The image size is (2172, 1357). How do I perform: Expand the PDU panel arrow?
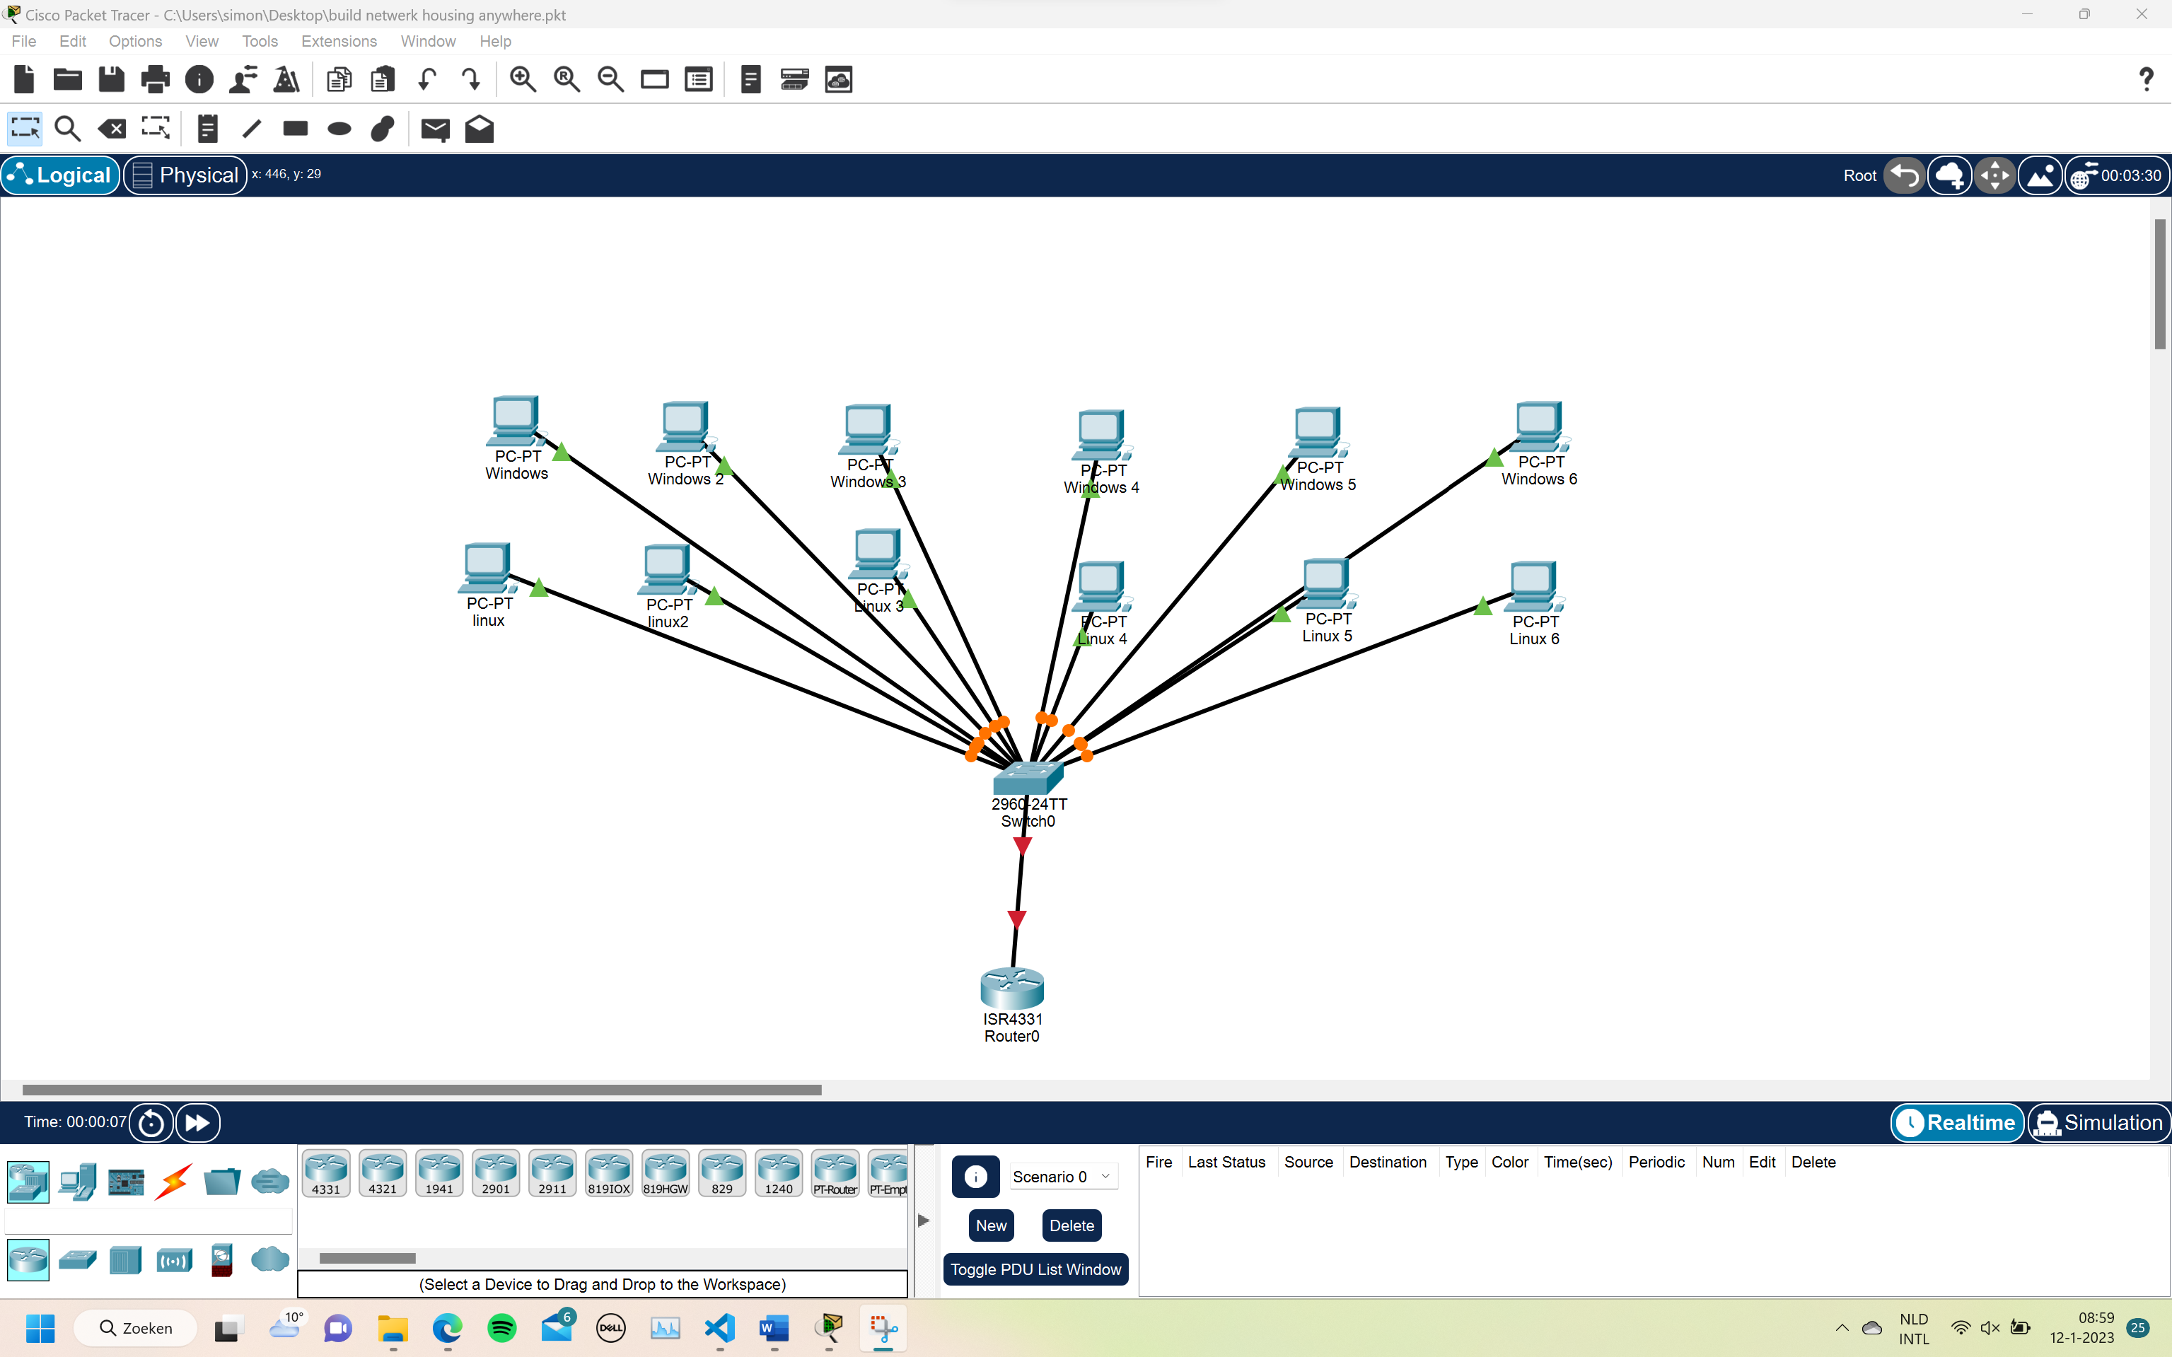923,1221
